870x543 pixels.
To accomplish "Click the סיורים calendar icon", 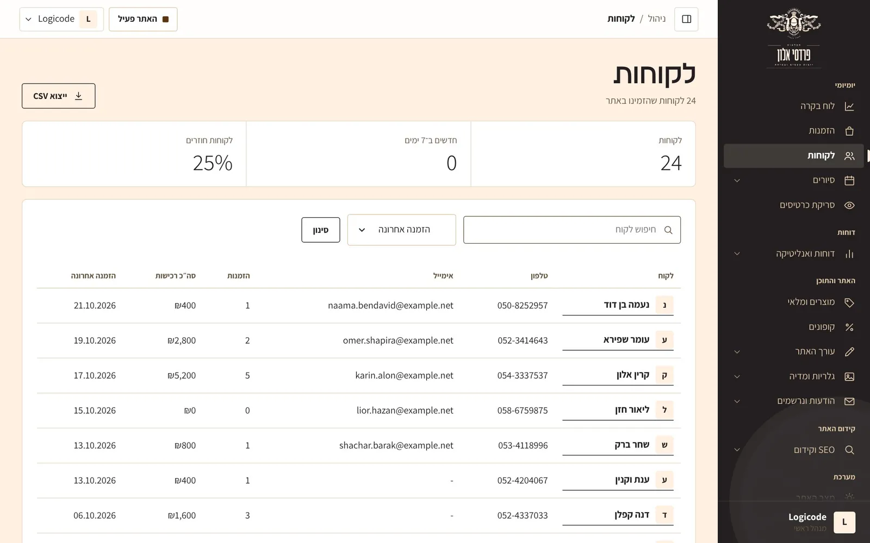I will 849,180.
